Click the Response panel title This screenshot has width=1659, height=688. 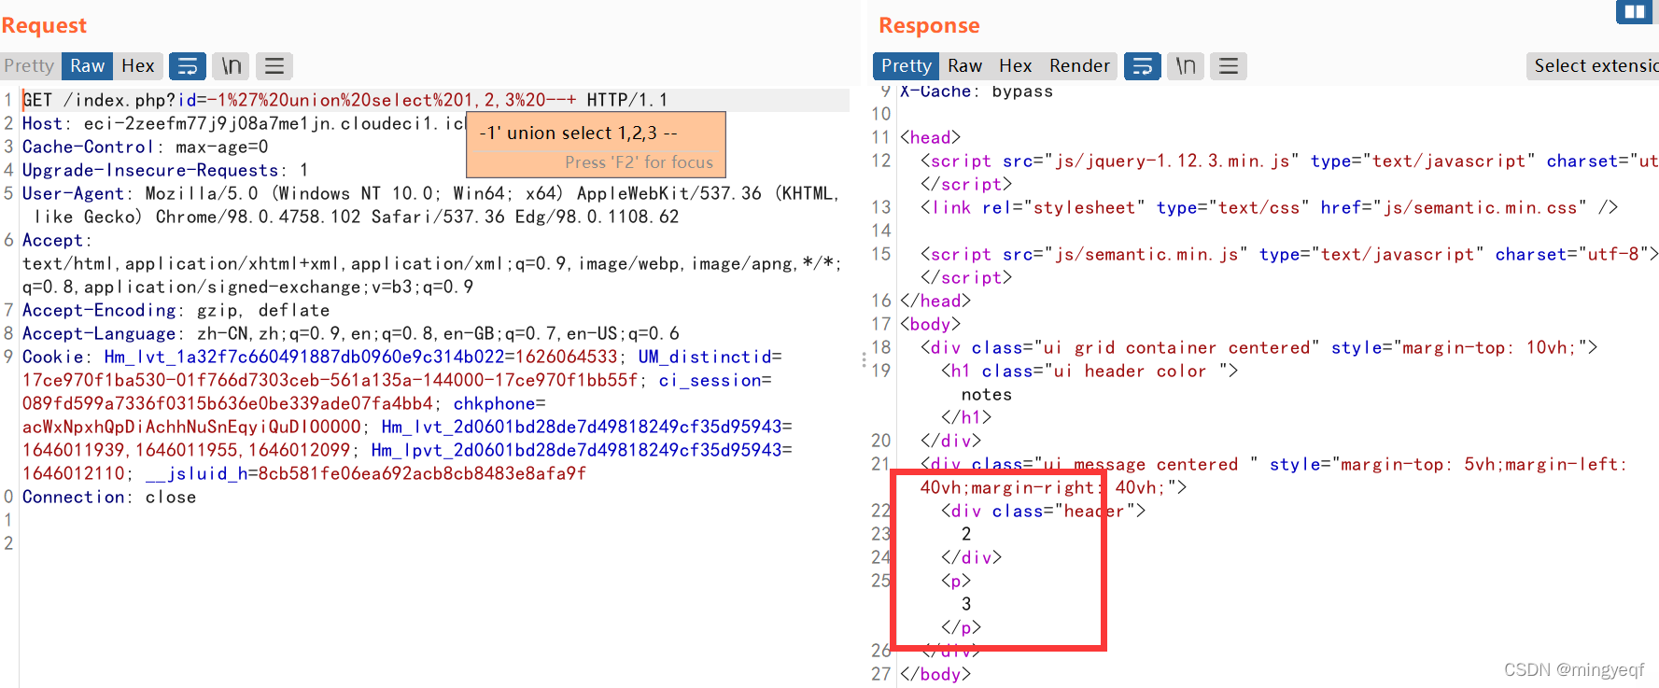click(x=929, y=25)
